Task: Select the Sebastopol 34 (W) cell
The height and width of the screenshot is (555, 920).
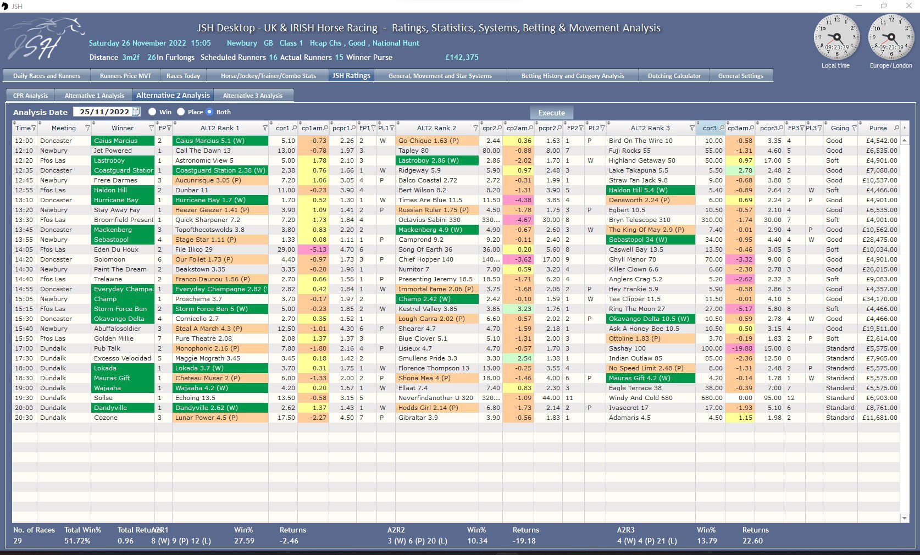Action: (x=650, y=240)
